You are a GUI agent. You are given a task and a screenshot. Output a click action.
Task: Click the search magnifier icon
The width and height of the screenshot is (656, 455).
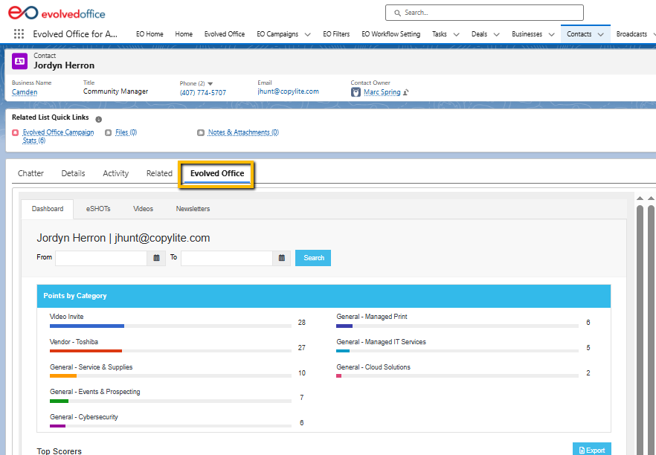(397, 13)
